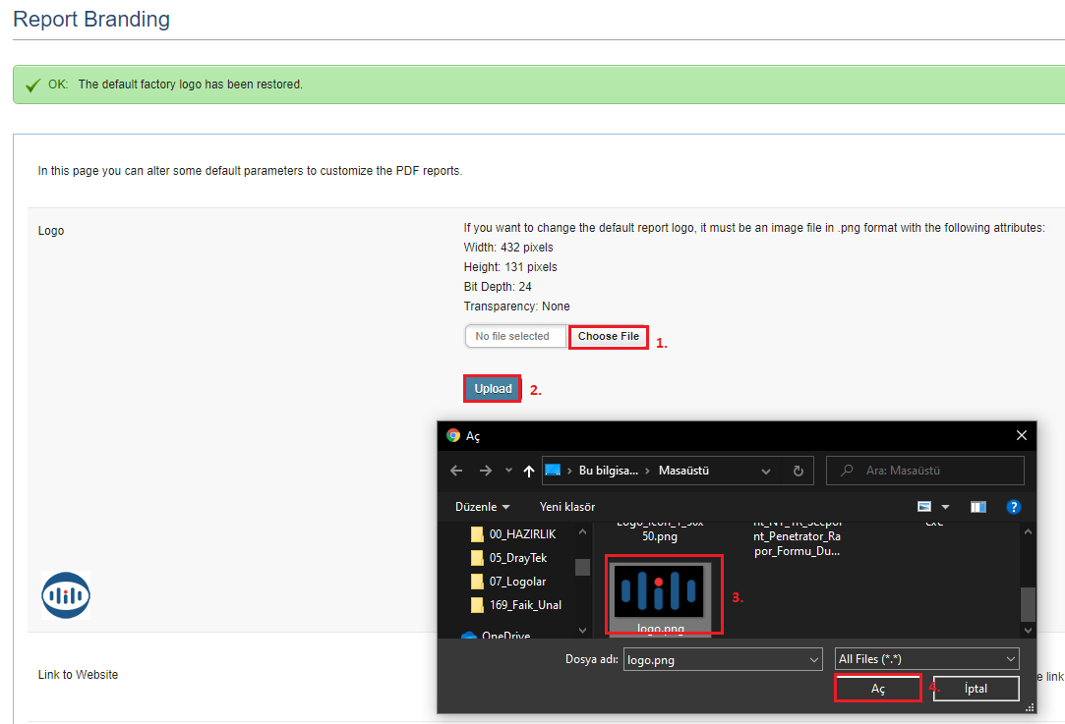Cancel the dialog with İptal
This screenshot has height=724, width=1065.
[976, 689]
